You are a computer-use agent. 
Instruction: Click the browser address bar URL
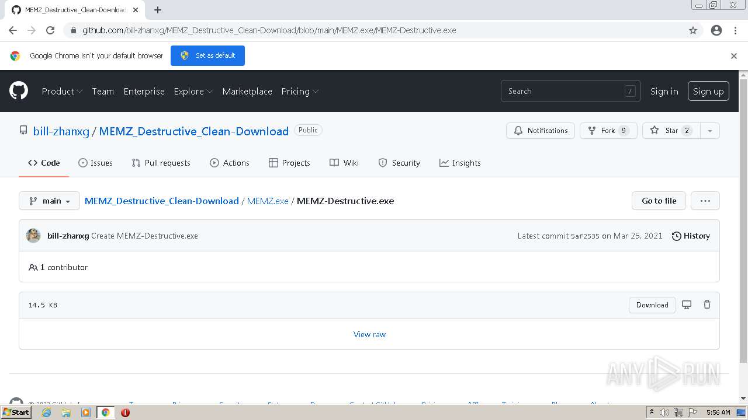coord(269,30)
